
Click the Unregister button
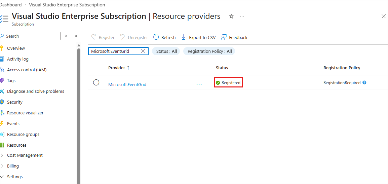(134, 37)
